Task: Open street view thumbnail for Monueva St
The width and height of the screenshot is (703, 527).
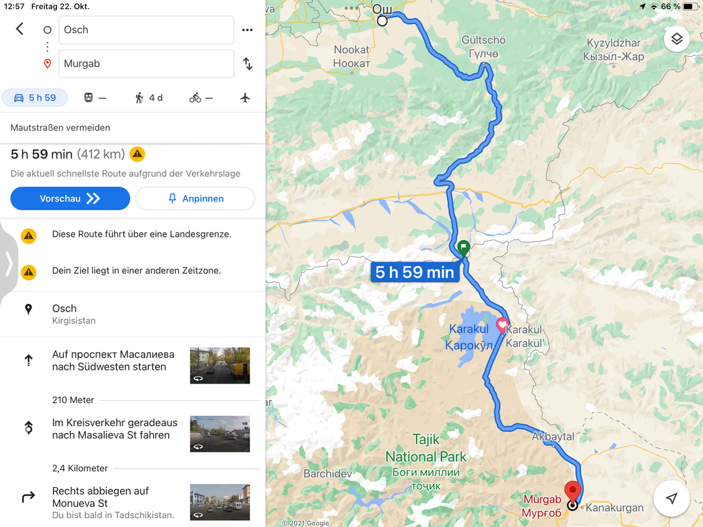Action: click(x=220, y=502)
